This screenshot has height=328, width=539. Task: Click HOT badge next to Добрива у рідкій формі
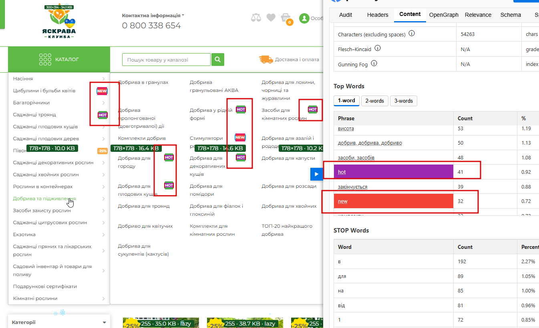click(241, 109)
